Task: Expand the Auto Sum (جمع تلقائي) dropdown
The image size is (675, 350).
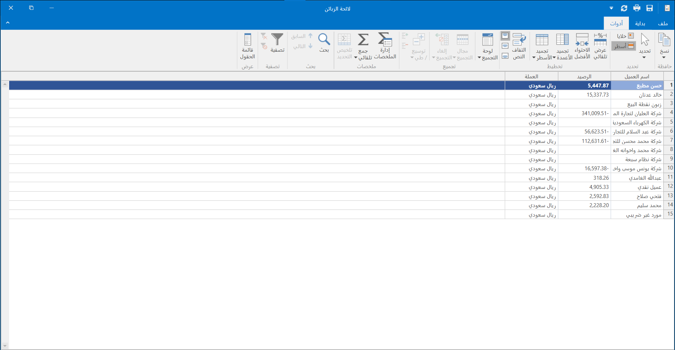Action: click(356, 58)
